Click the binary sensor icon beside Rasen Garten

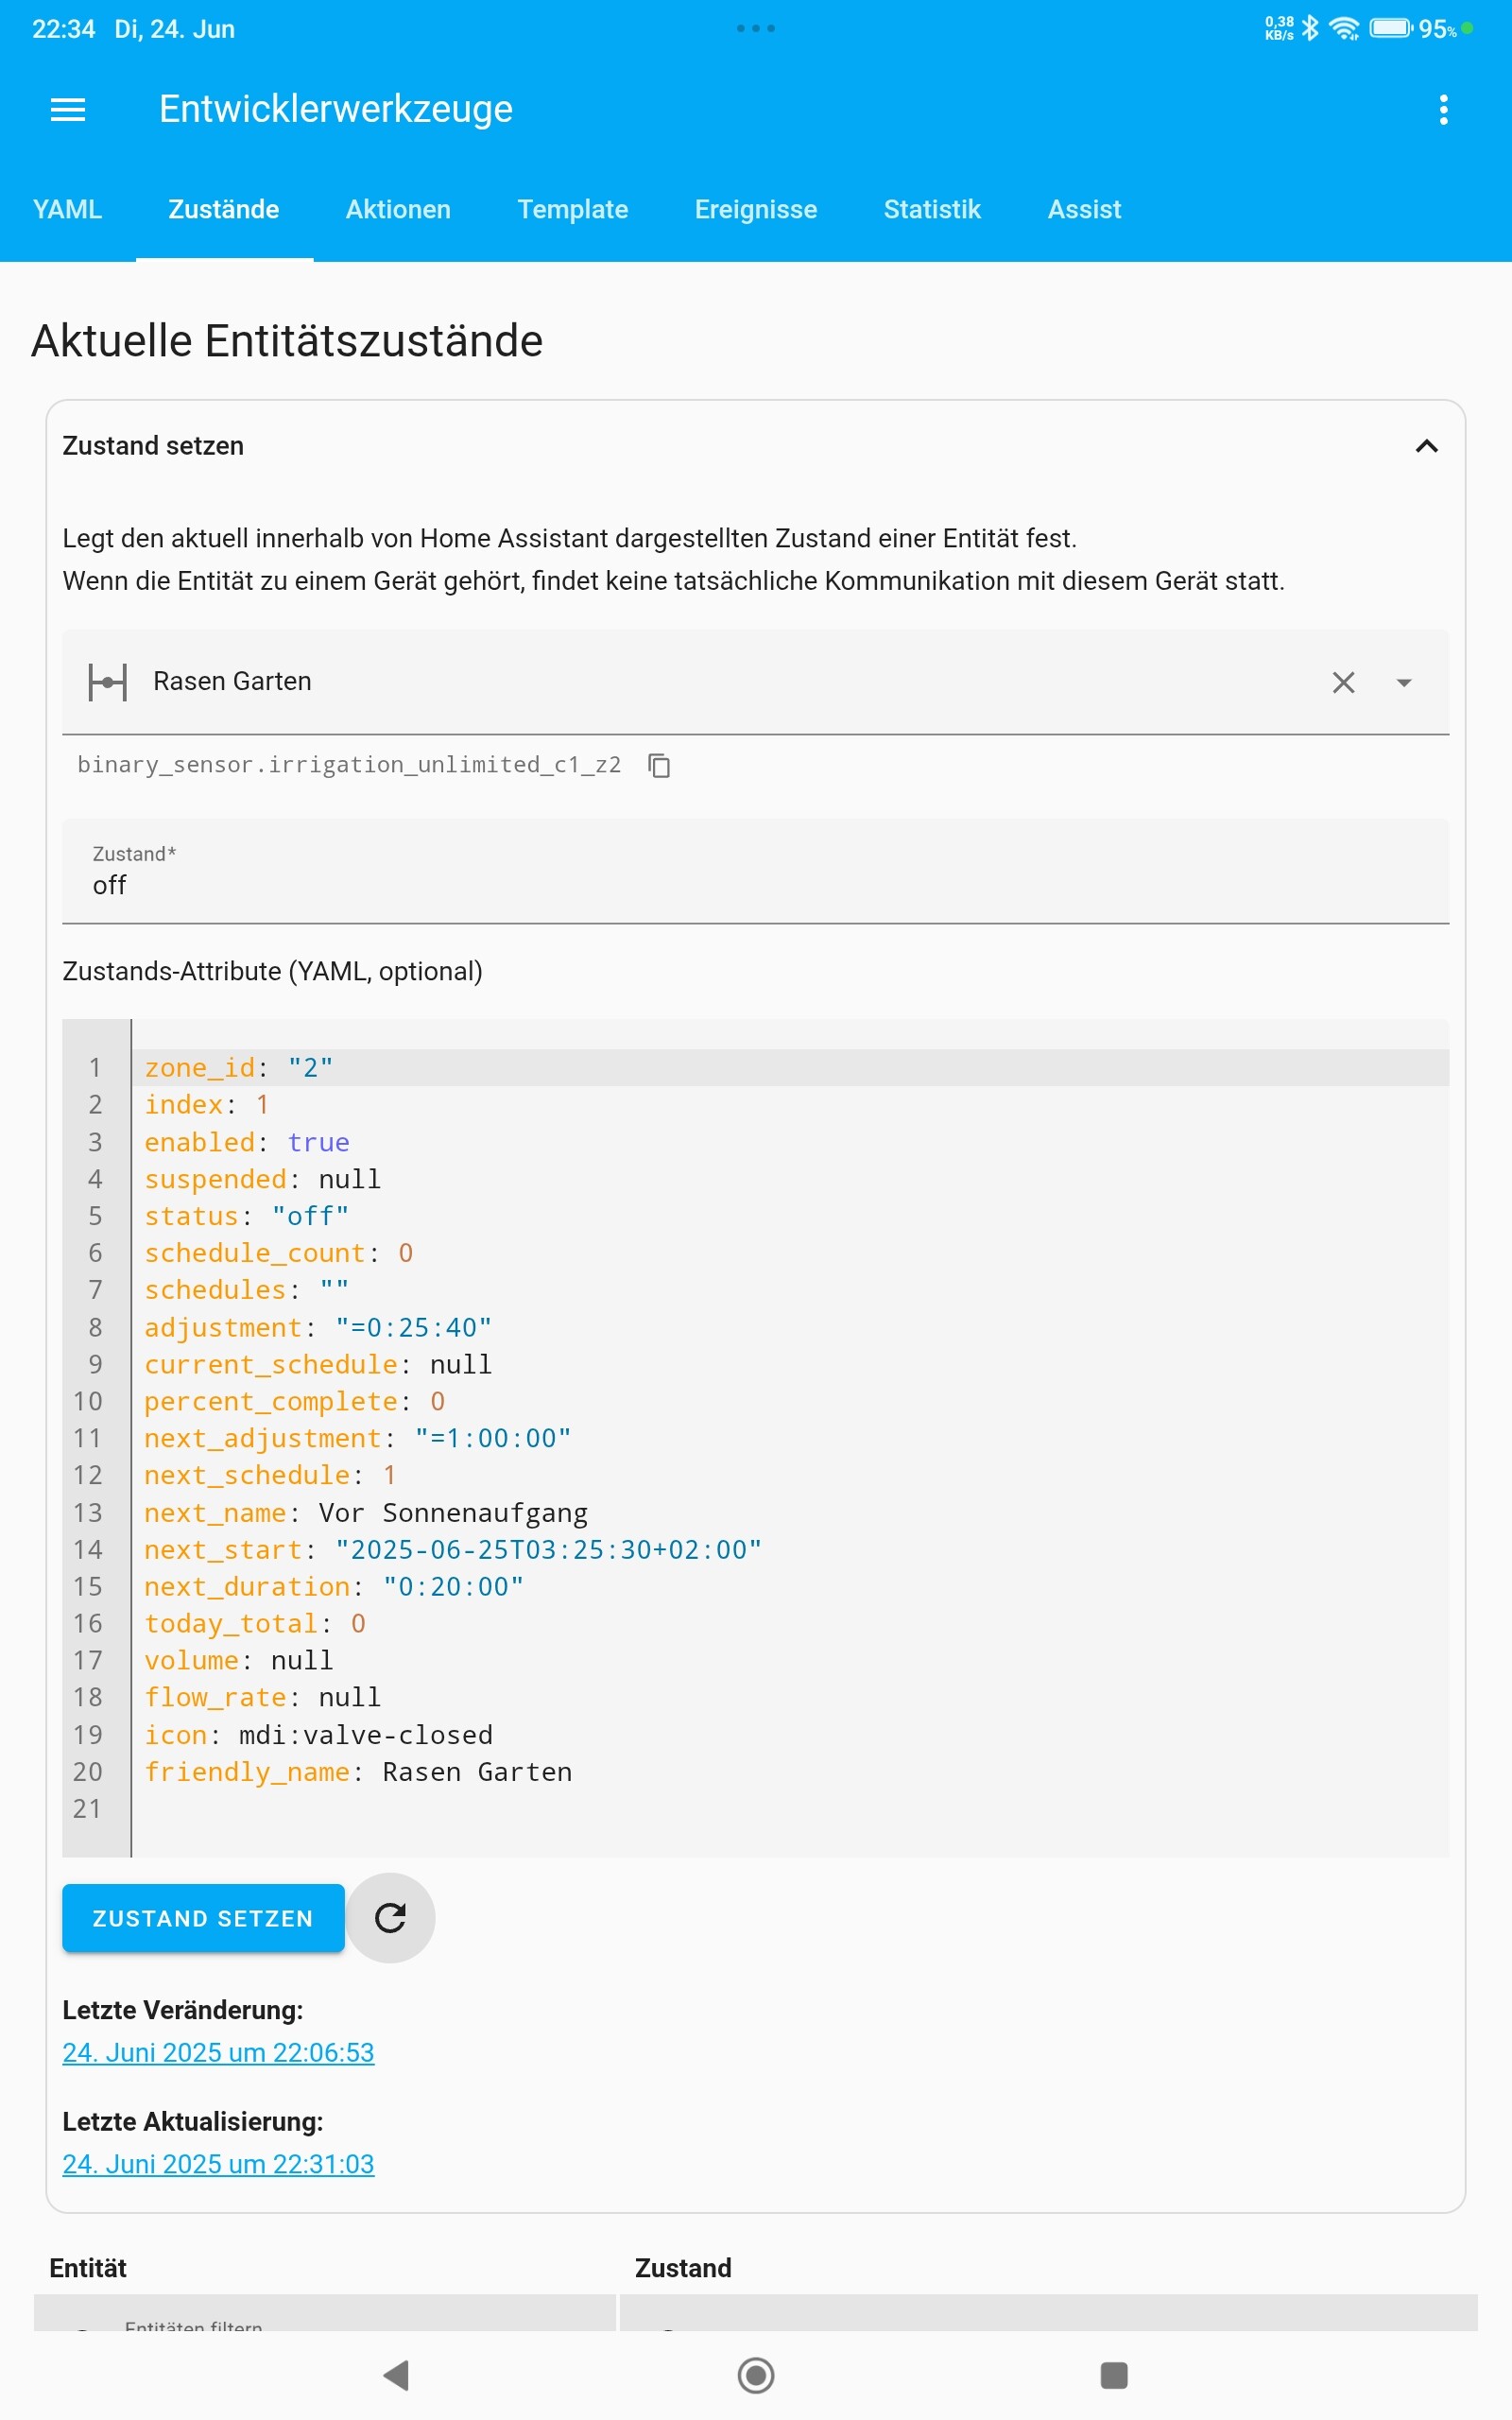[x=107, y=682]
